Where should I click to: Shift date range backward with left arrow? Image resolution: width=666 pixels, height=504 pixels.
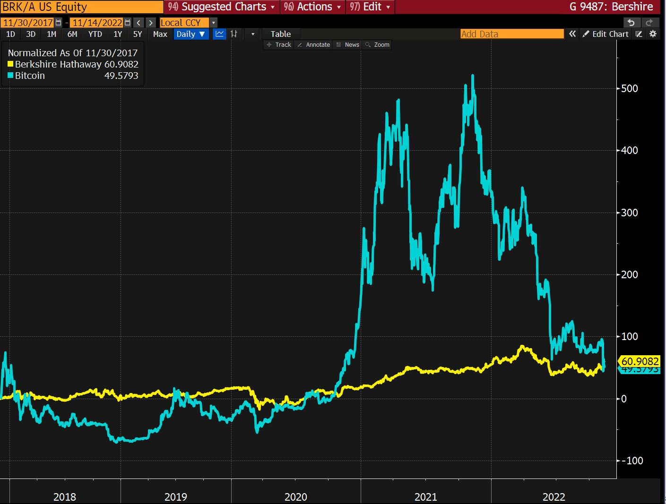pyautogui.click(x=138, y=23)
